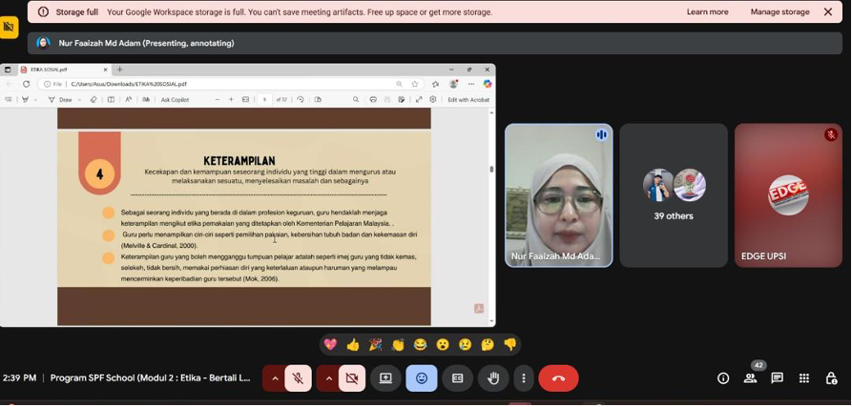Image resolution: width=852 pixels, height=407 pixels.
Task: Open the activities grid icon
Action: click(x=804, y=378)
